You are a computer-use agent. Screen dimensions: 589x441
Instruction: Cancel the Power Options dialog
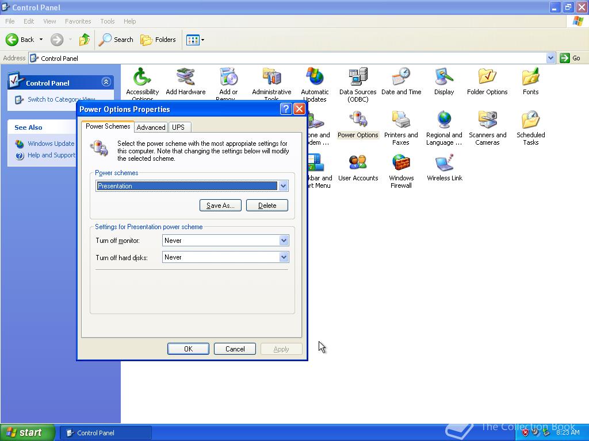click(x=235, y=349)
